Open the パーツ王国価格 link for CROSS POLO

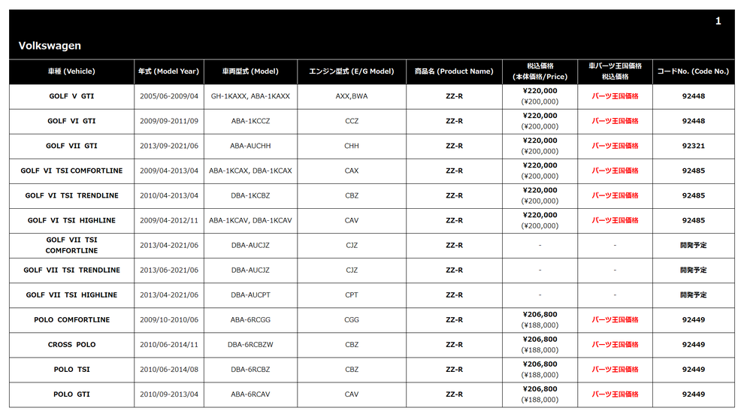coord(615,345)
